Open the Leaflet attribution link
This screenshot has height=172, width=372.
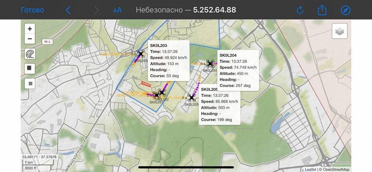310,170
